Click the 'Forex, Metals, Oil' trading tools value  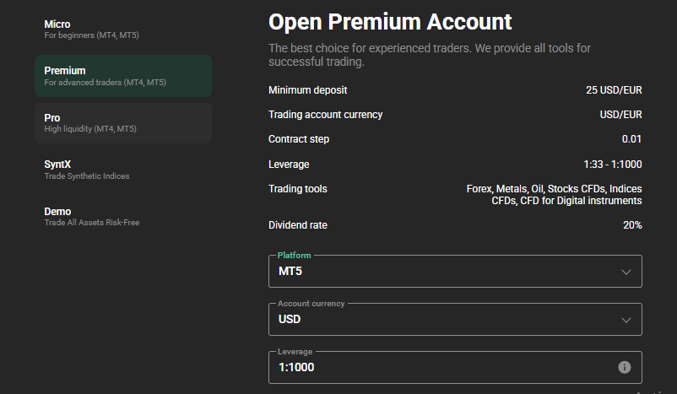554,195
